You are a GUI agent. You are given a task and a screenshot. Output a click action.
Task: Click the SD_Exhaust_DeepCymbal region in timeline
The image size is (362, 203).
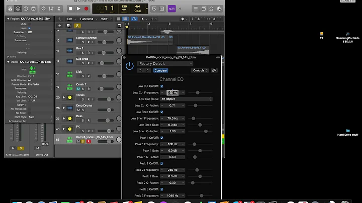point(147,40)
